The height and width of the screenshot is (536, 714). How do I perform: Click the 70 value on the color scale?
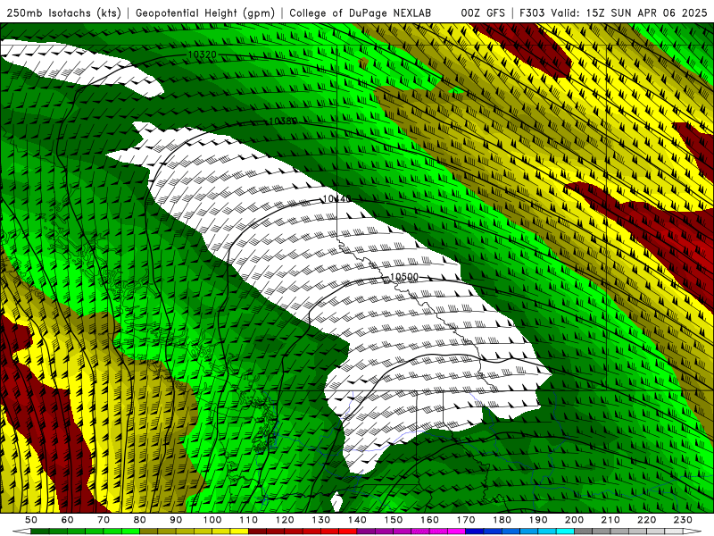104,520
